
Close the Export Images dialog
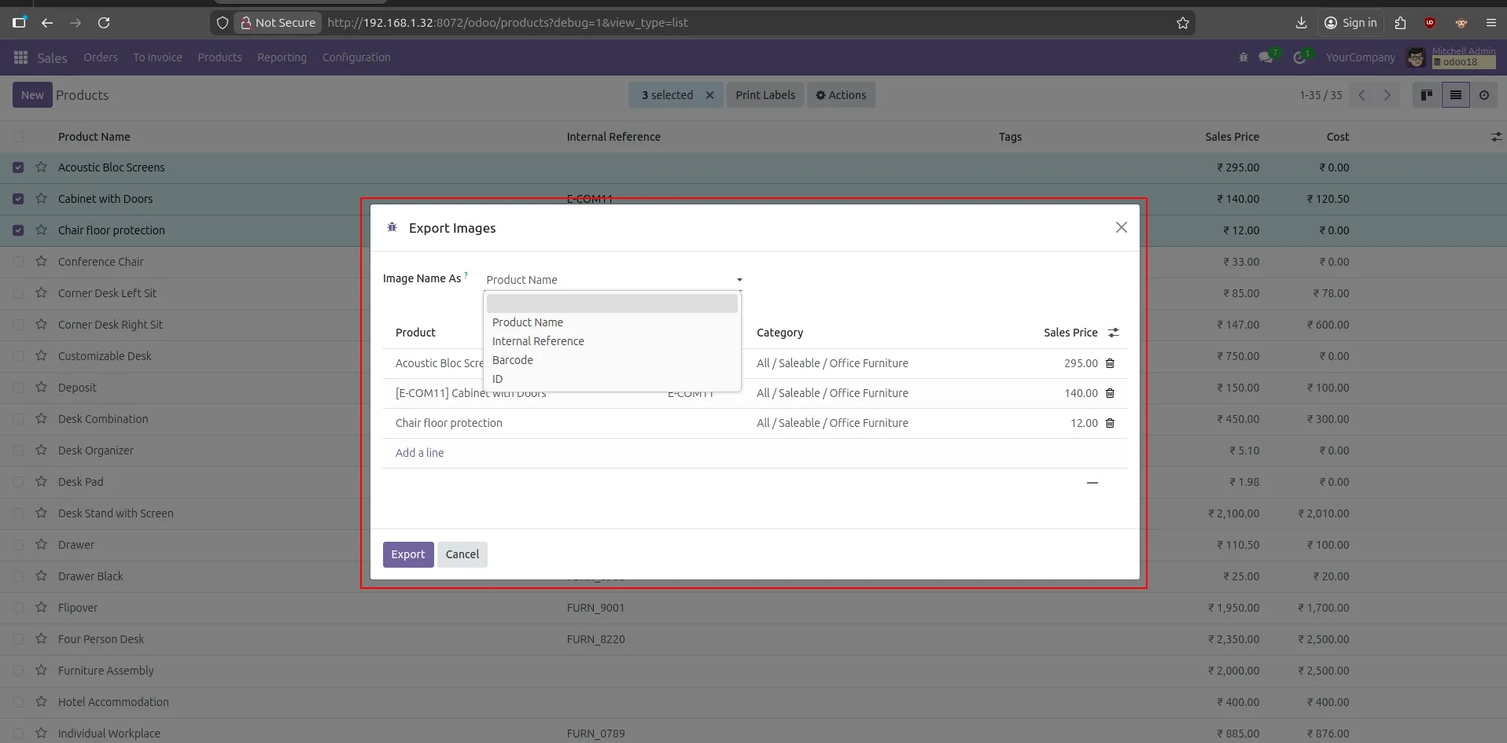pyautogui.click(x=1121, y=227)
